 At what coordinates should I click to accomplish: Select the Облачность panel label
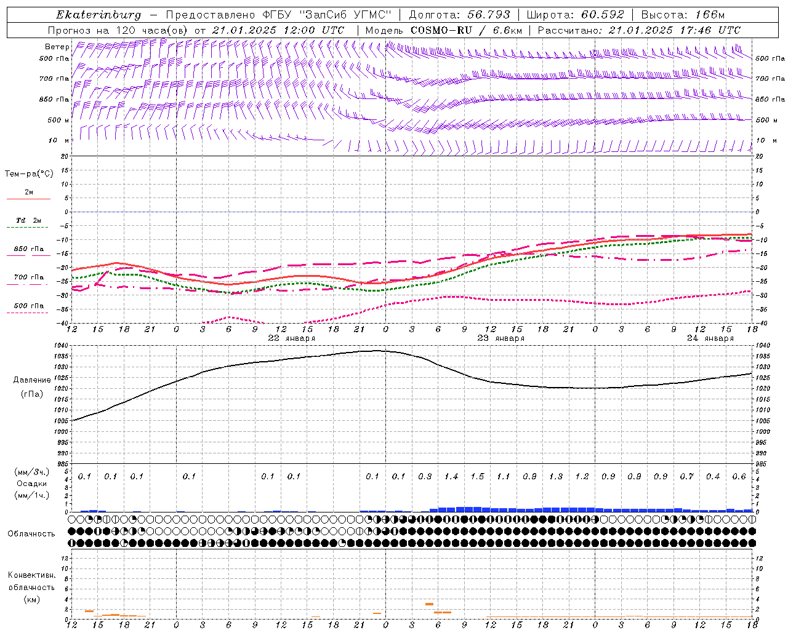click(31, 534)
